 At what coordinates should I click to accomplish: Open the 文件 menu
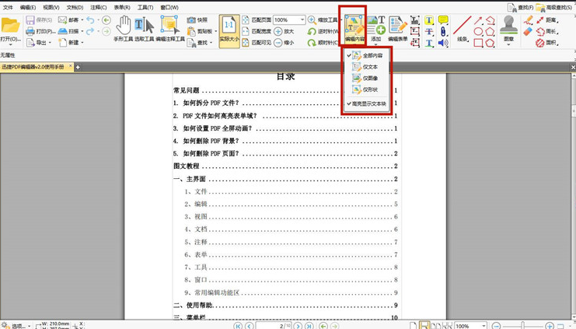(x=8, y=7)
